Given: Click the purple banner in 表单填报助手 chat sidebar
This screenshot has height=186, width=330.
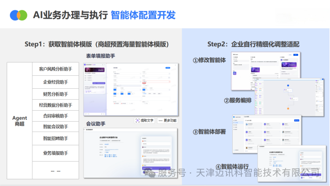Looking at the screenshot, I should point(94,70).
